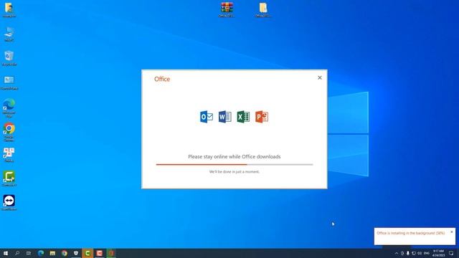Click 'Please stay online while Office downloads' text
Screen dimensions: 459x258
235,157
